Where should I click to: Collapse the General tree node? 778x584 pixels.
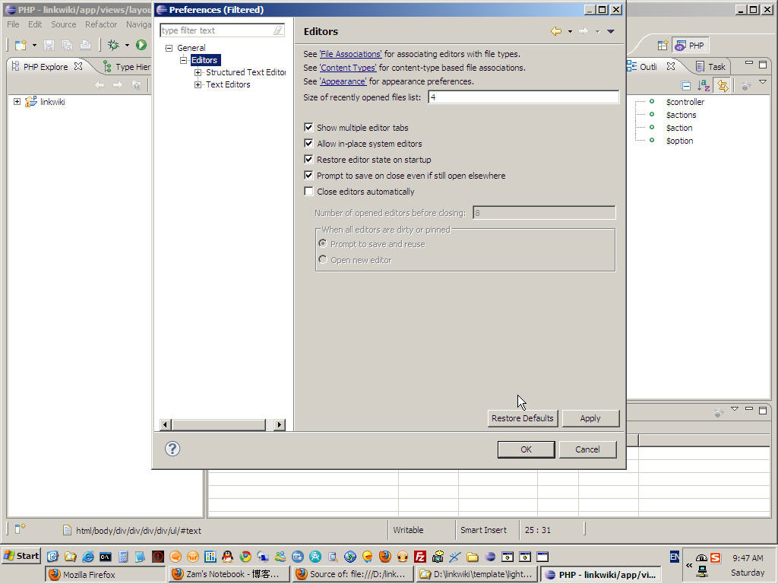pyautogui.click(x=169, y=48)
